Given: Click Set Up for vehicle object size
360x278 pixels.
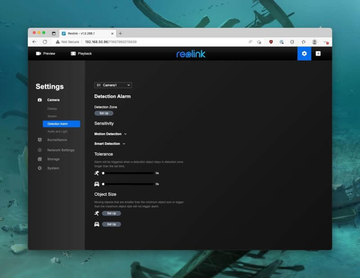Looking at the screenshot, I should point(111,224).
